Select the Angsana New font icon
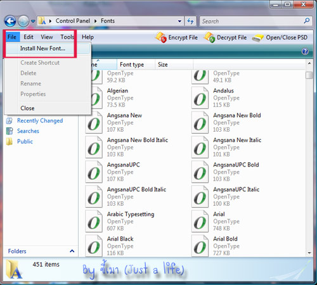Viewport: 317px width, 285px height. [x=94, y=122]
